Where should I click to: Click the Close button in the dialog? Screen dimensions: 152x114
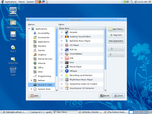point(118,96)
